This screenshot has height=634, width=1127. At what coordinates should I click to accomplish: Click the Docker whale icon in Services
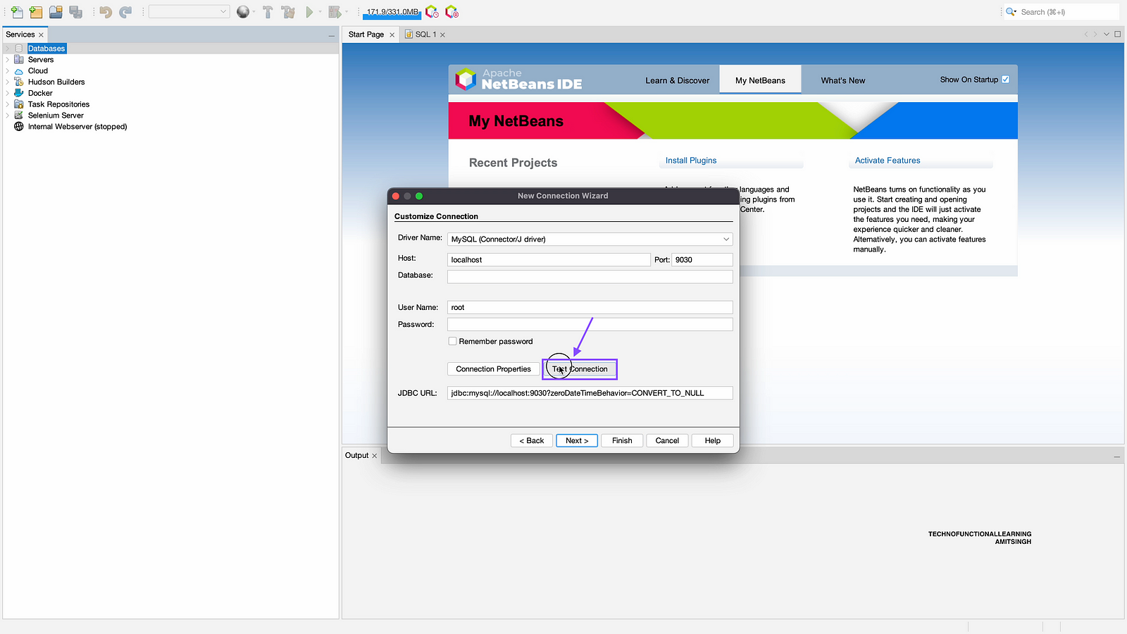pos(19,93)
